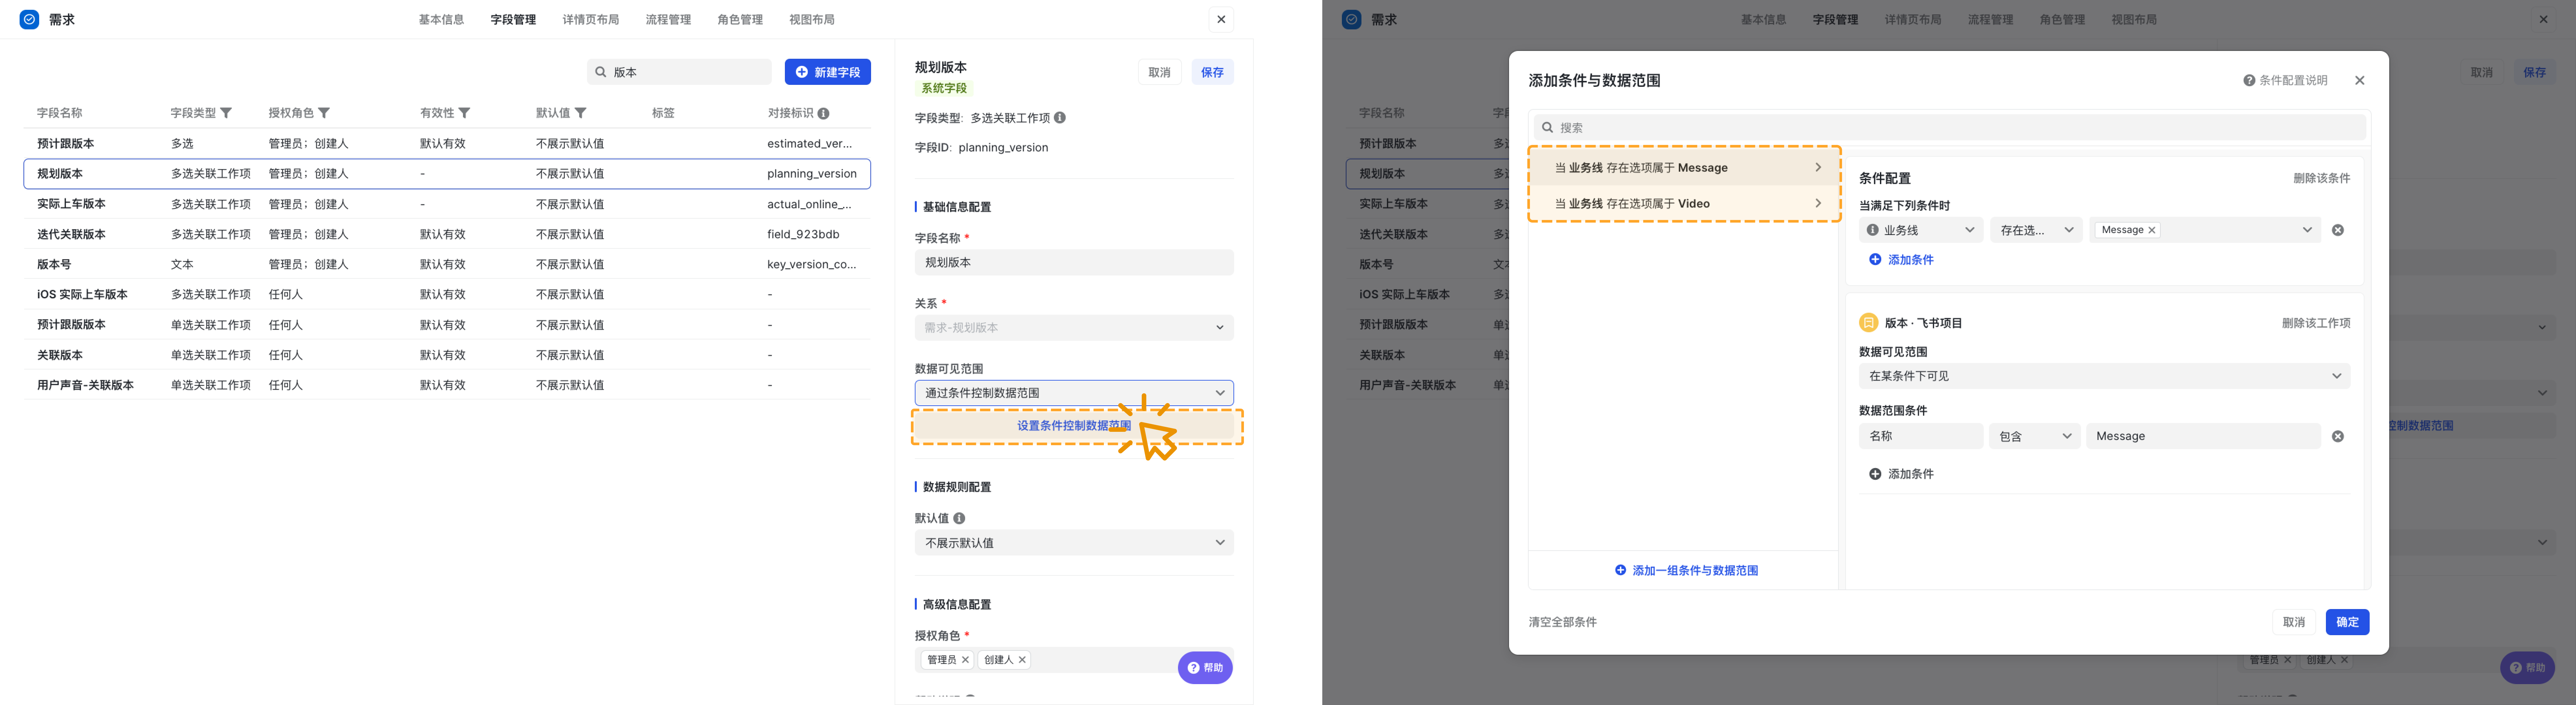The height and width of the screenshot is (705, 2576).
Task: Open the 默认值 column filter icon
Action: coord(581,113)
